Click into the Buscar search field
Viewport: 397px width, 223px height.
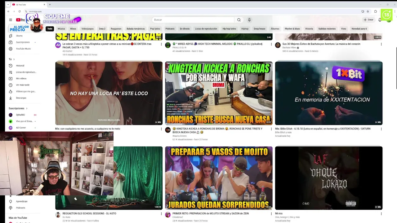coord(192,20)
